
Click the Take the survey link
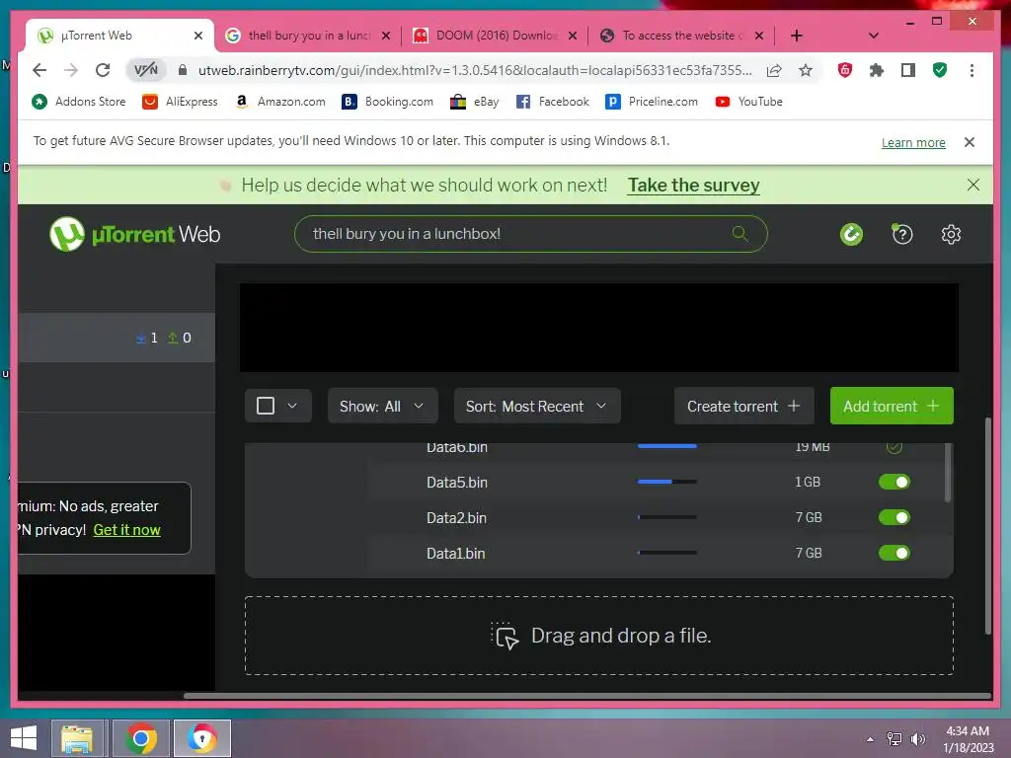pos(694,185)
